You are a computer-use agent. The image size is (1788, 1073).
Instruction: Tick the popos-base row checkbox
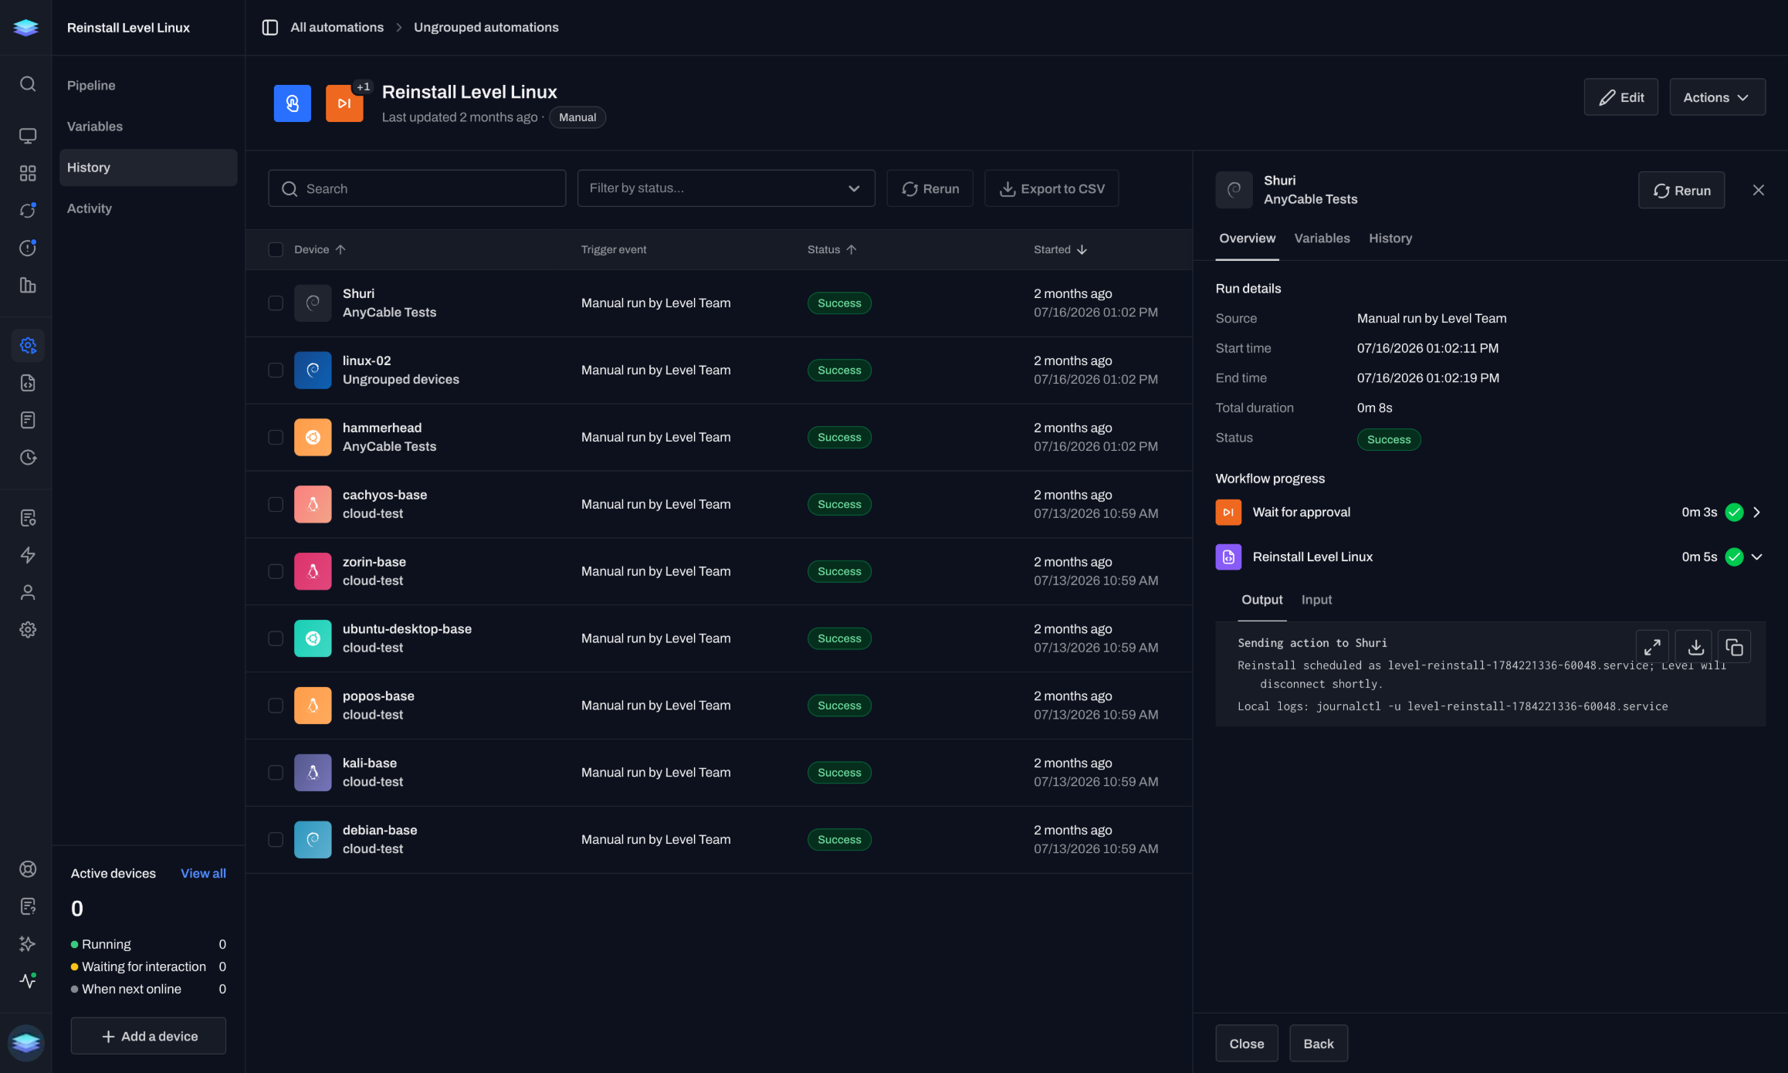tap(276, 706)
